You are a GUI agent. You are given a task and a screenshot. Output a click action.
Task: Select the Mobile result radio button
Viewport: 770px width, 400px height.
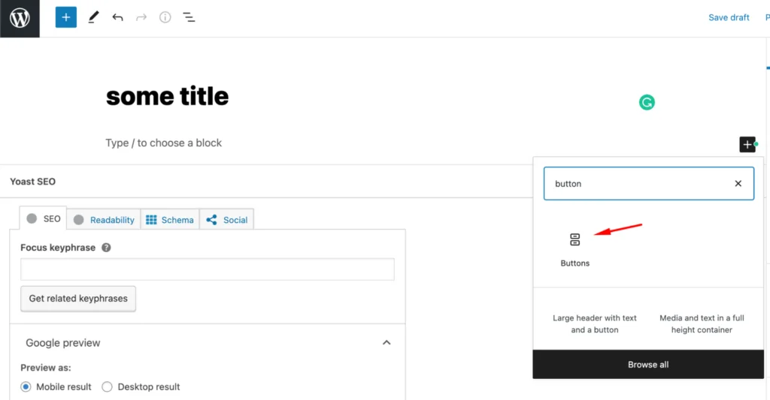point(26,386)
